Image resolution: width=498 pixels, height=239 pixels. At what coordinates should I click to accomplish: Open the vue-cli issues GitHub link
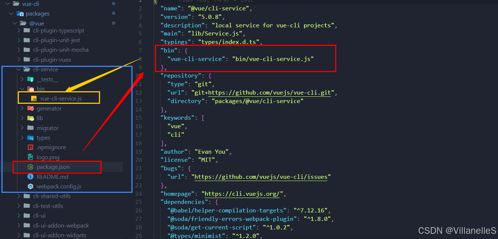(x=261, y=177)
